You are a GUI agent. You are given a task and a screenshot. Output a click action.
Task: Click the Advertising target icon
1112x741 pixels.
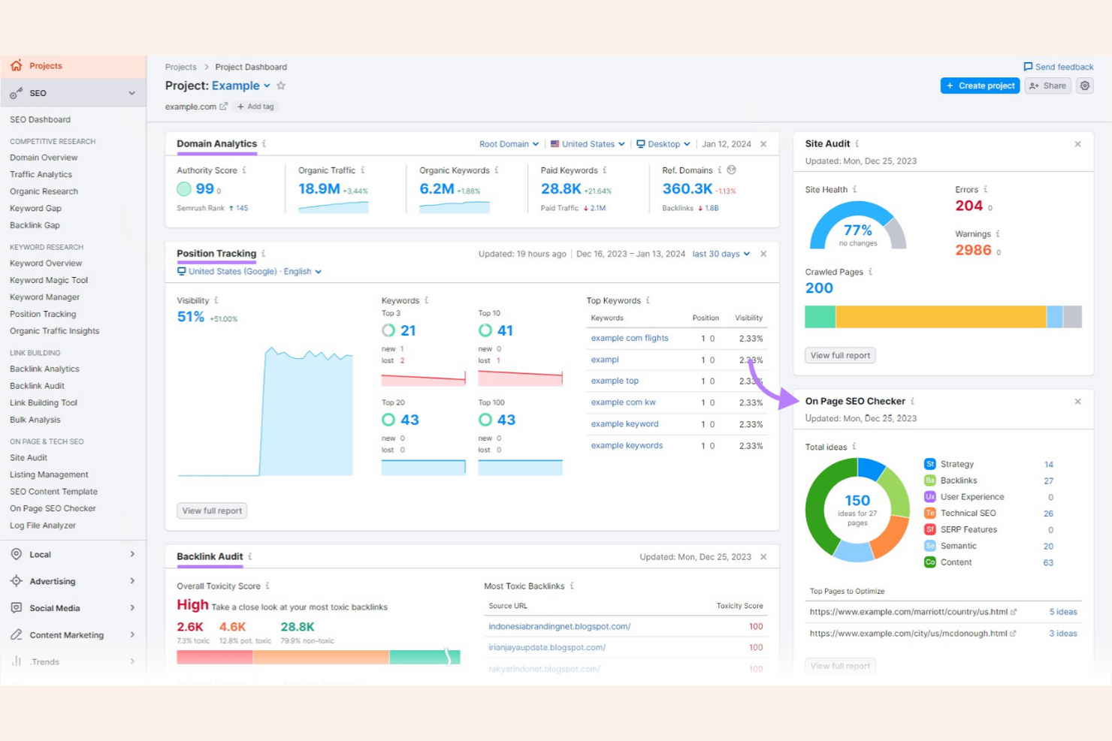[17, 581]
